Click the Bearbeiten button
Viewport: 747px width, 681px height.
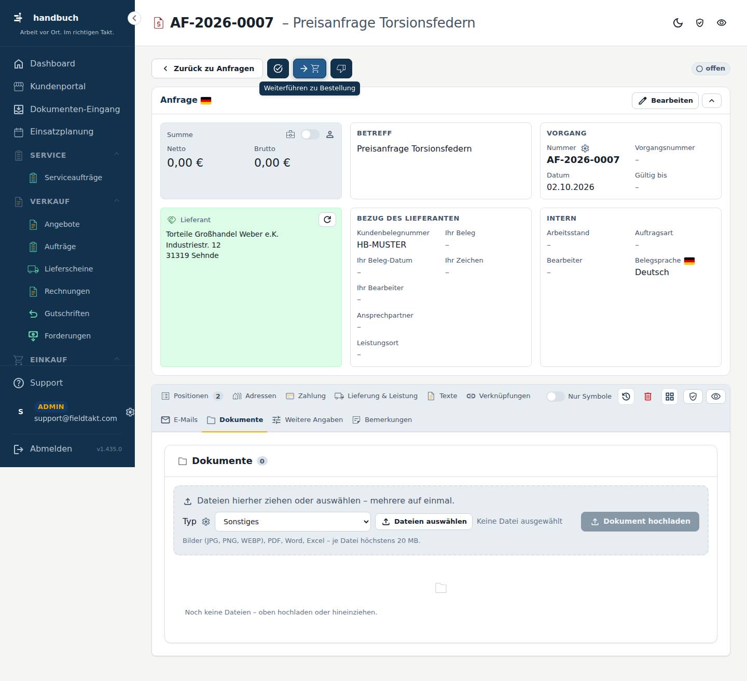(665, 101)
